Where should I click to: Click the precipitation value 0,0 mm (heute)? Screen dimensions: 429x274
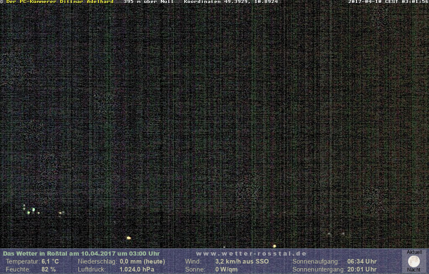[x=142, y=261]
